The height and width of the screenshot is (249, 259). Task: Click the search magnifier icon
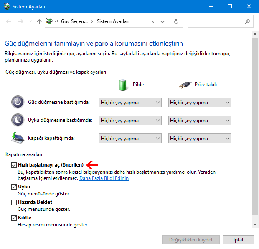point(248,21)
